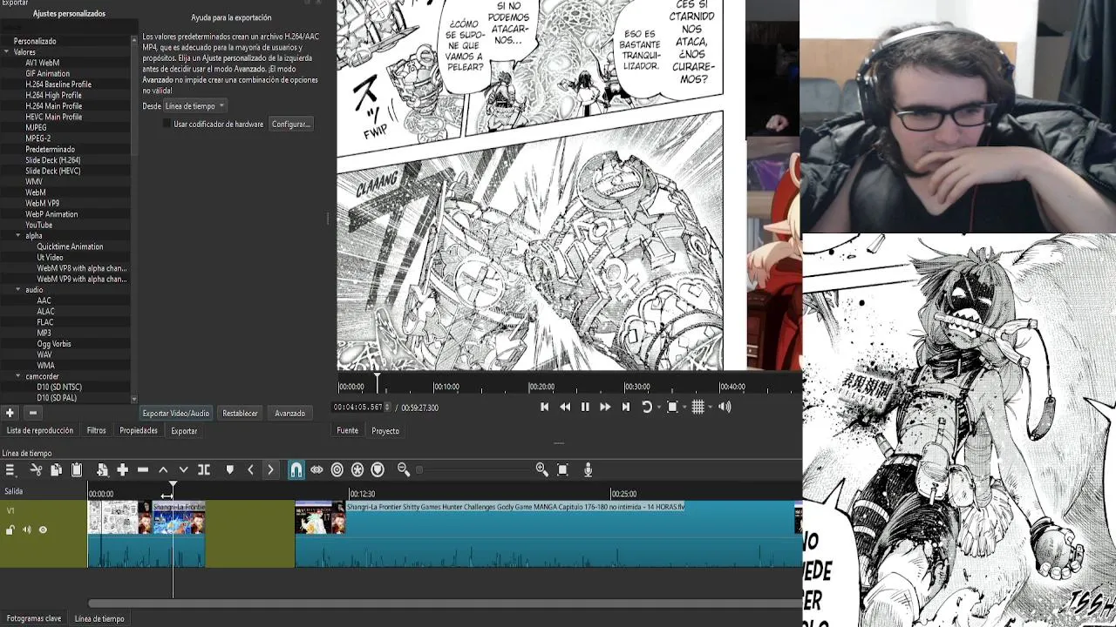Switch to Fotogramas clave tab
This screenshot has height=627, width=1116.
click(34, 618)
